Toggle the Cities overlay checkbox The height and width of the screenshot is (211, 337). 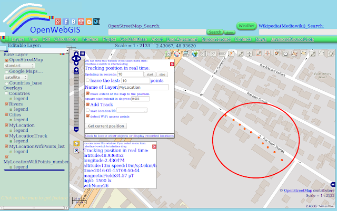[6, 114]
